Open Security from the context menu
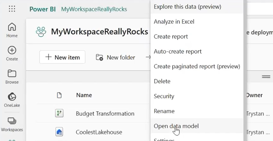The image size is (273, 141). tap(164, 96)
